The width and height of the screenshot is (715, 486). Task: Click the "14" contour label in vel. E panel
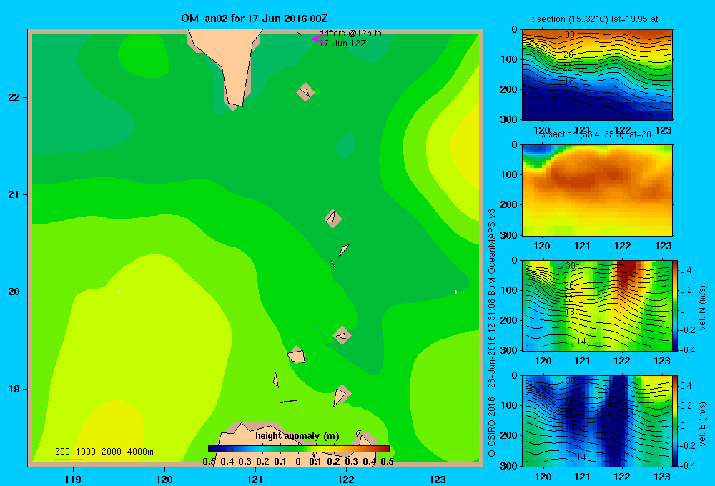(x=581, y=457)
